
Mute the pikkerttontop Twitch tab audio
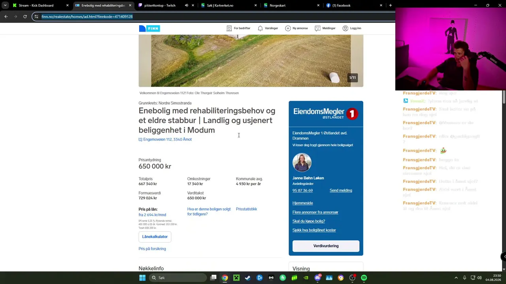(x=187, y=6)
